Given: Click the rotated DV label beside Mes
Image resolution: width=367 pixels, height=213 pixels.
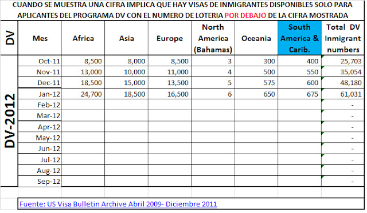Looking at the screenshot, I should 10,38.
